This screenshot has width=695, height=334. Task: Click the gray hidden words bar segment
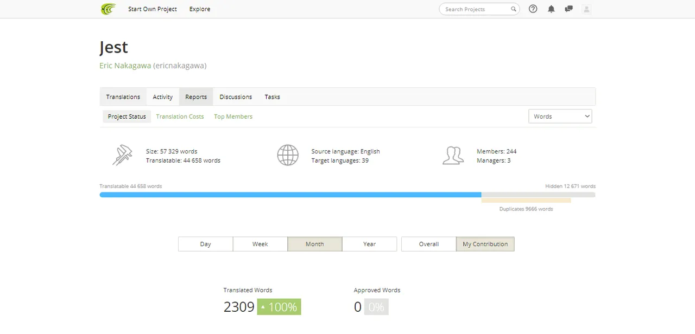(538, 195)
